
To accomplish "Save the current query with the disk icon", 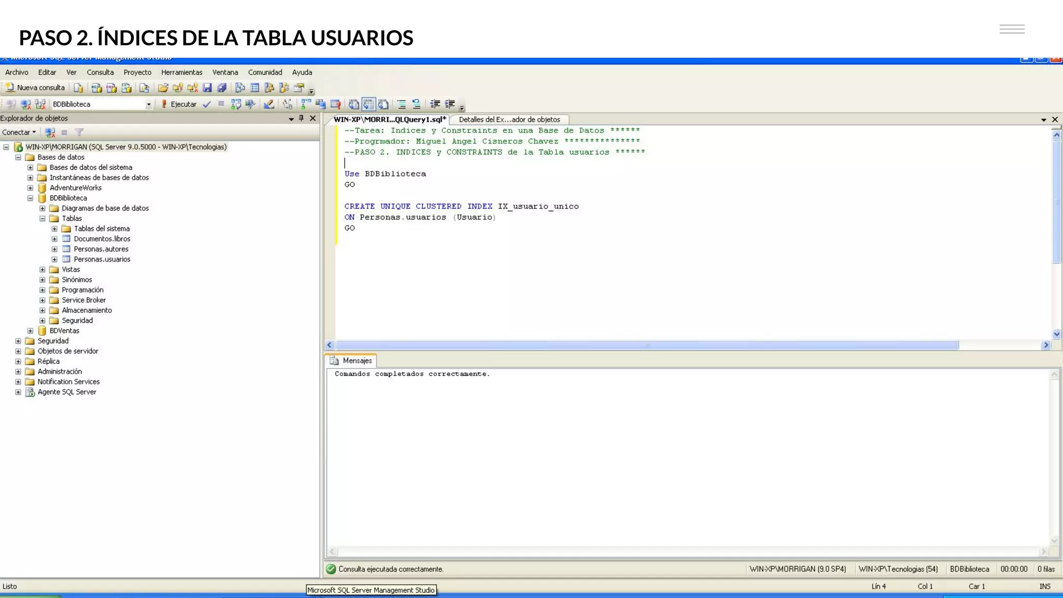I will [207, 88].
